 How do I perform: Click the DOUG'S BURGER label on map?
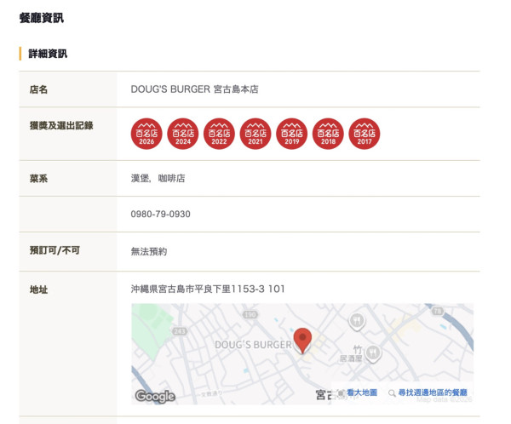coord(253,345)
